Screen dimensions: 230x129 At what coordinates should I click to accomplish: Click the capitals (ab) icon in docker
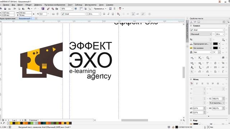(x=192, y=58)
